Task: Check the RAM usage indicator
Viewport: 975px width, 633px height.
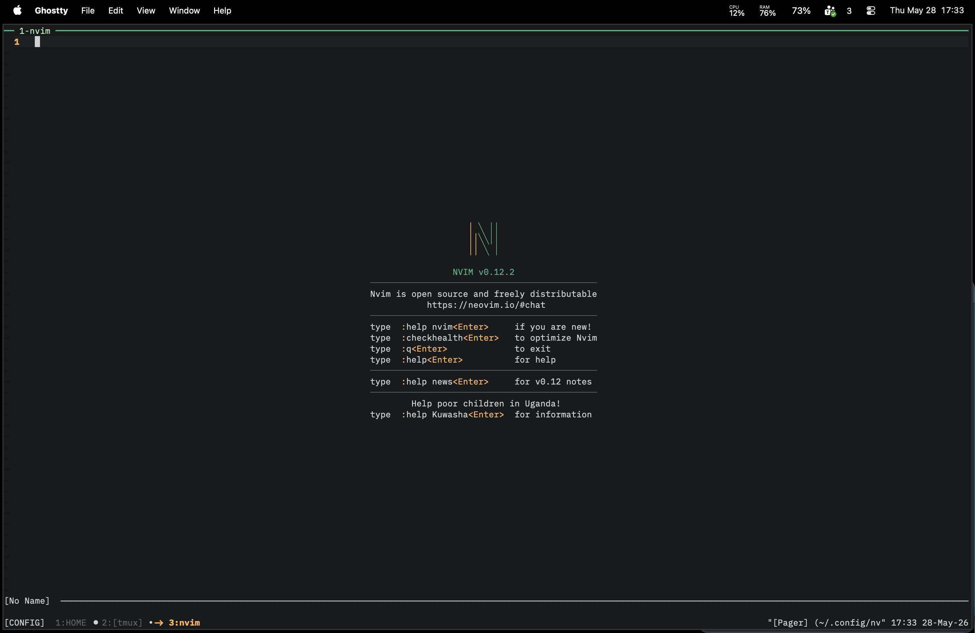Action: click(767, 11)
